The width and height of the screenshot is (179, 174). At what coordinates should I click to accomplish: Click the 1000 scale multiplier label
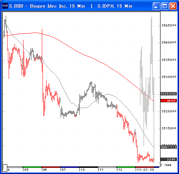pyautogui.click(x=168, y=165)
